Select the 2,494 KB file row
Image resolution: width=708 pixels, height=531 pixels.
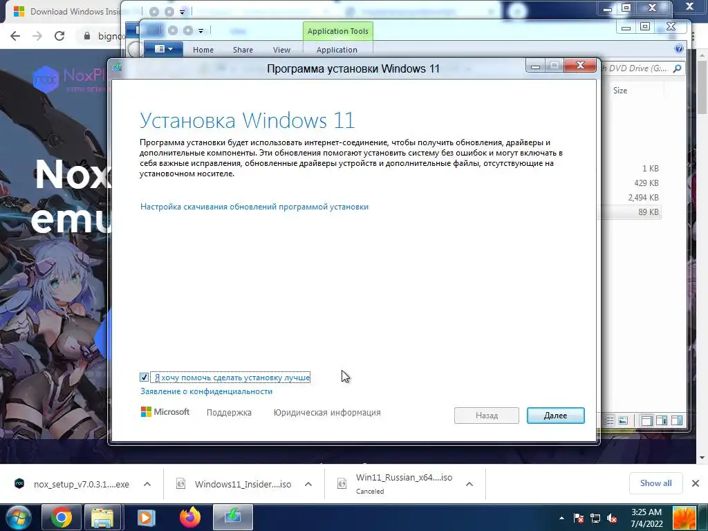631,197
